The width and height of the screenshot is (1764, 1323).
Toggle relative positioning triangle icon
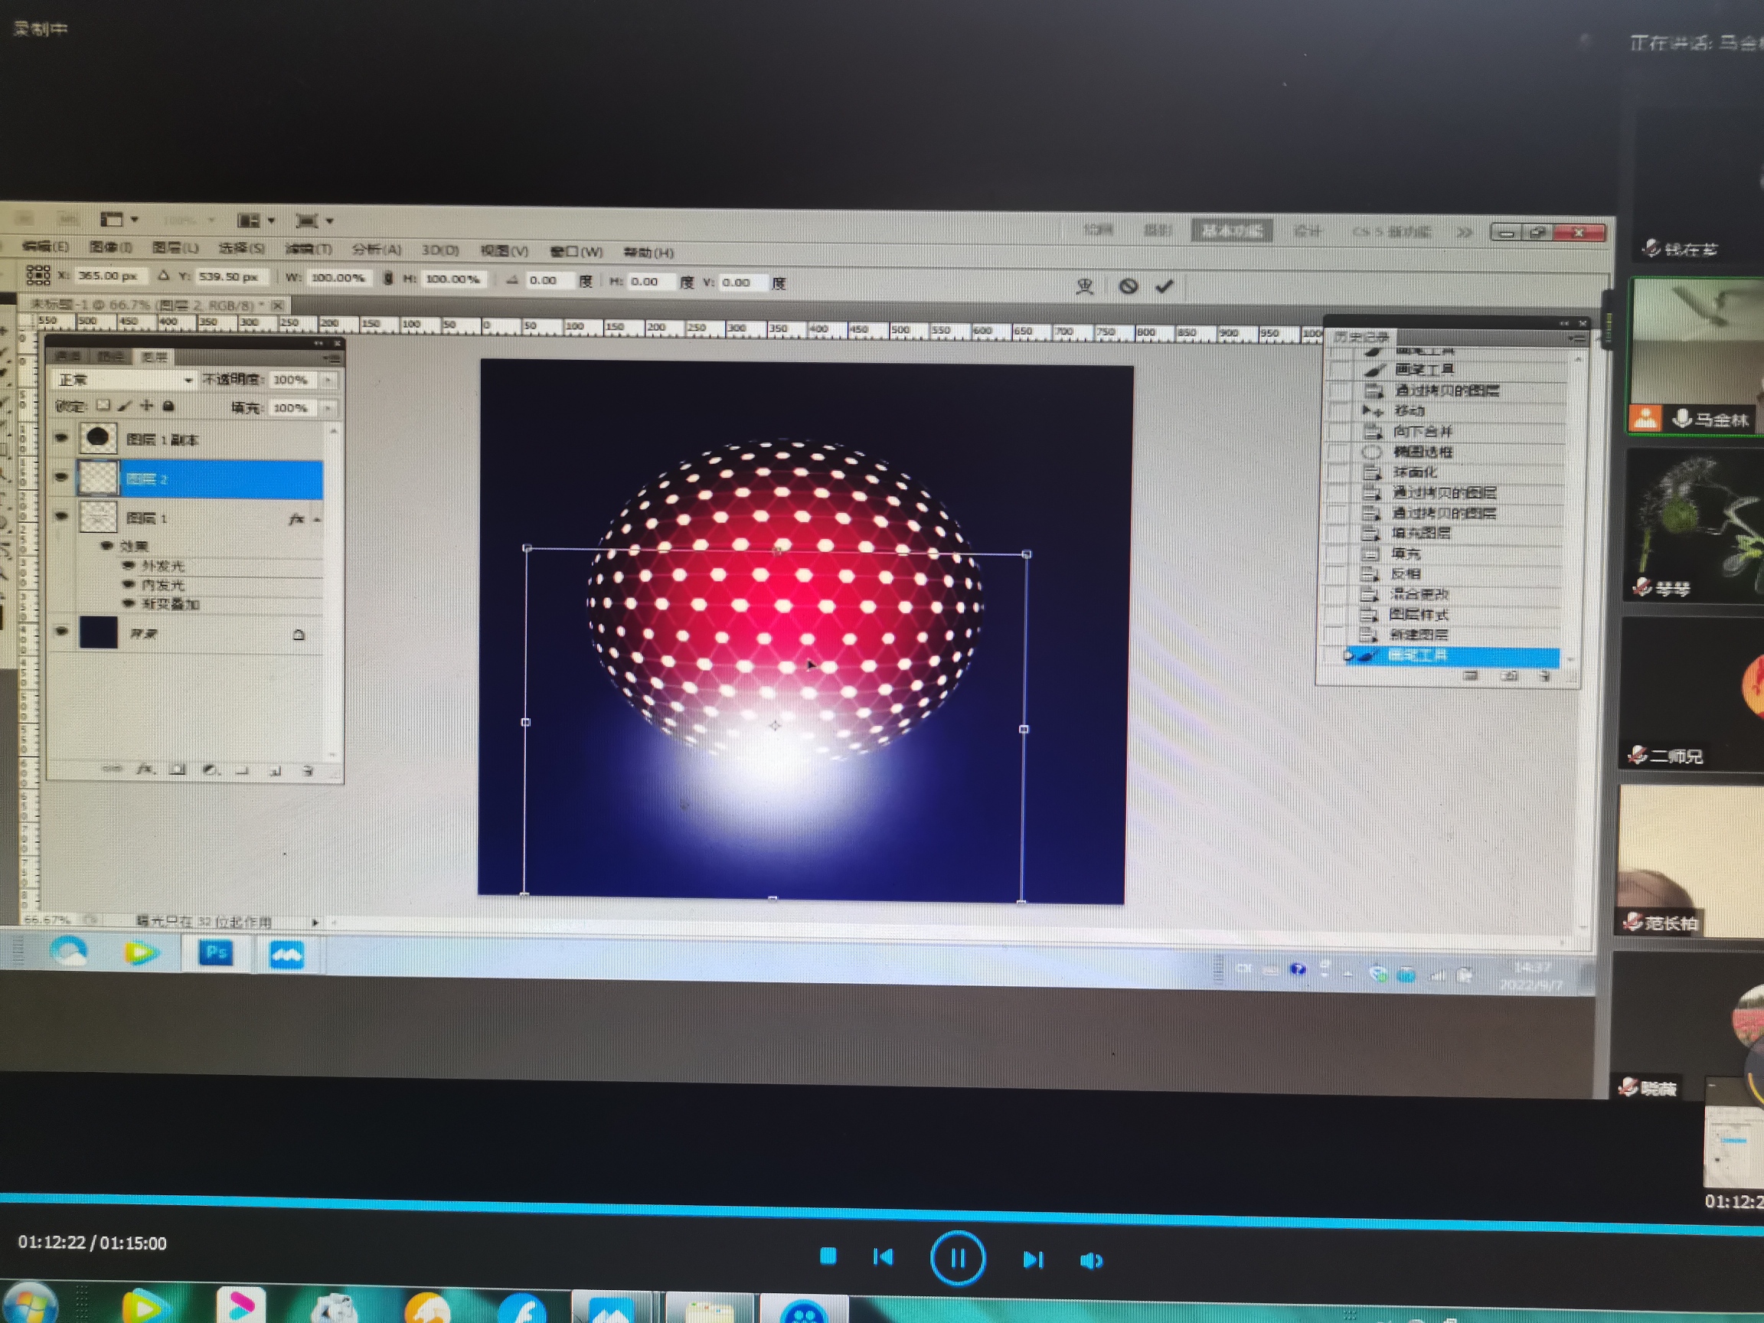(164, 275)
